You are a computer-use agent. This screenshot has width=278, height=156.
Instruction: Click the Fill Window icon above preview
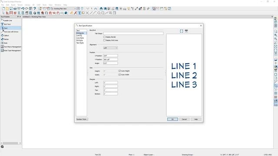[x=182, y=31]
